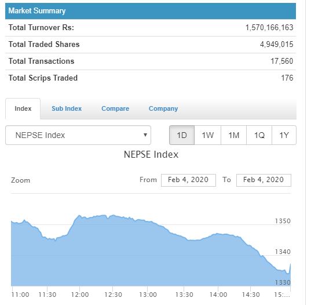Click the 12:00 marker on time axis

[80, 295]
